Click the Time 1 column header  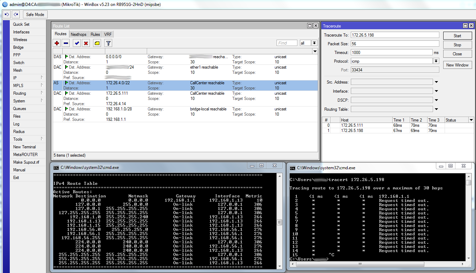(401, 120)
